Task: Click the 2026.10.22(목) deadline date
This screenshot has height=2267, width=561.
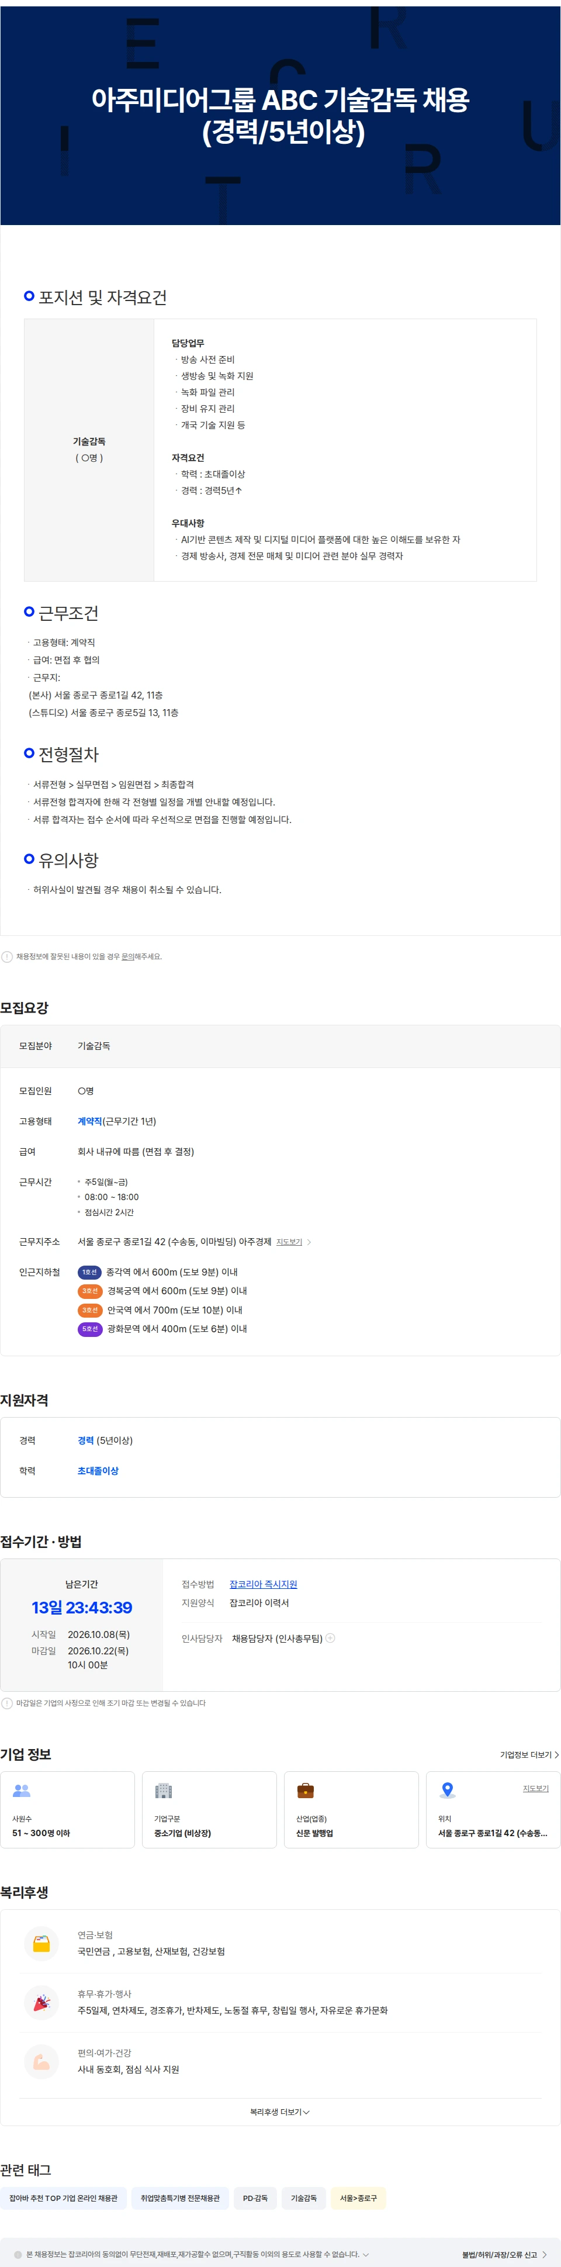Action: [99, 1651]
